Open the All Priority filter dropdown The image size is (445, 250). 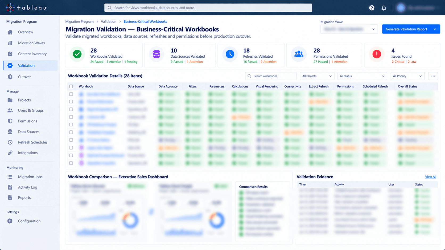coord(407,76)
